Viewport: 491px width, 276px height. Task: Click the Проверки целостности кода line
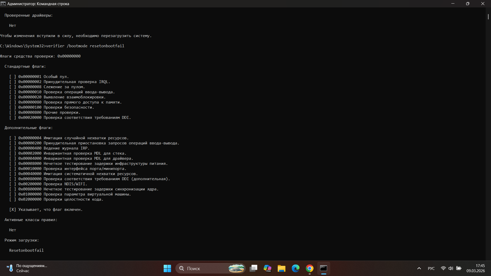(56, 199)
